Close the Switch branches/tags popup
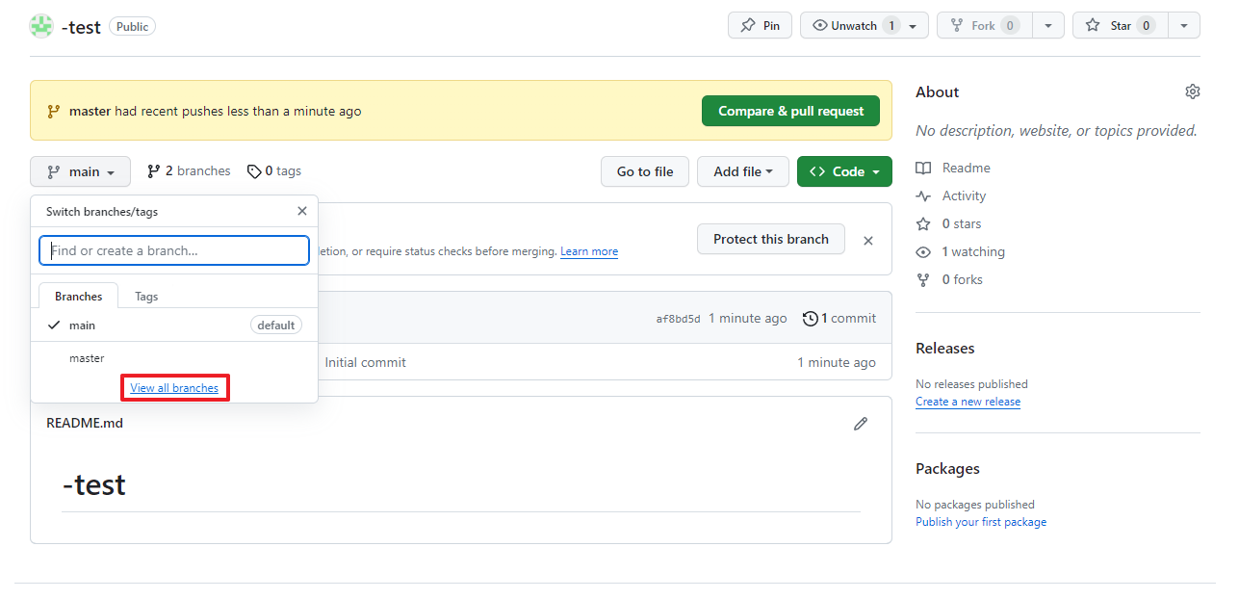1239x599 pixels. click(302, 211)
